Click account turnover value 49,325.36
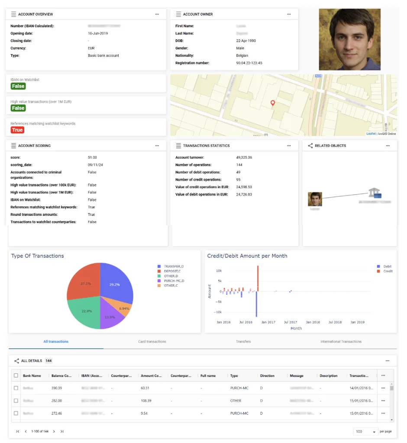The height and width of the screenshot is (443, 407). click(x=244, y=157)
